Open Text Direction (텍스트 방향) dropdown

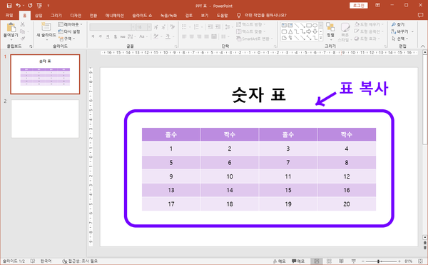point(250,24)
